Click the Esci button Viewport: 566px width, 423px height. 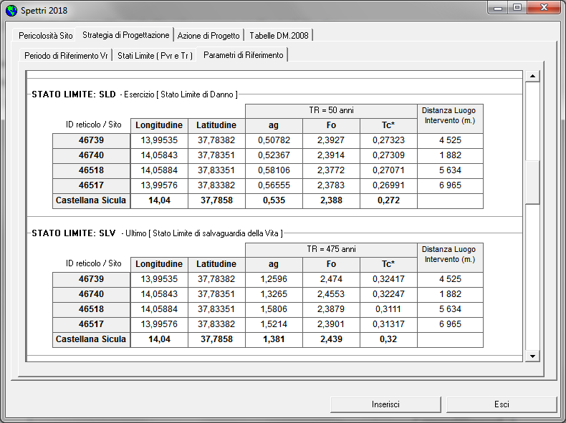[502, 404]
